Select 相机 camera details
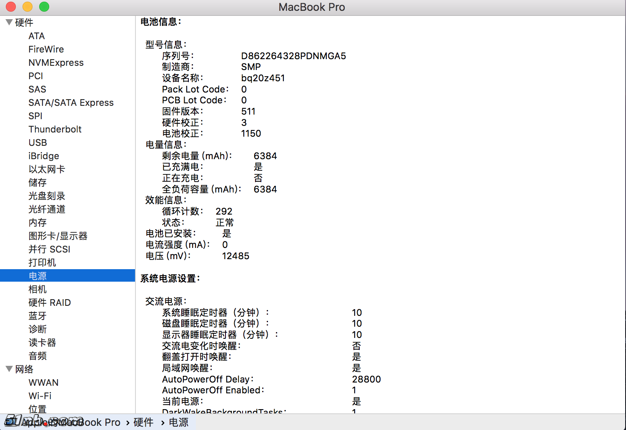This screenshot has height=430, width=626. [x=38, y=289]
